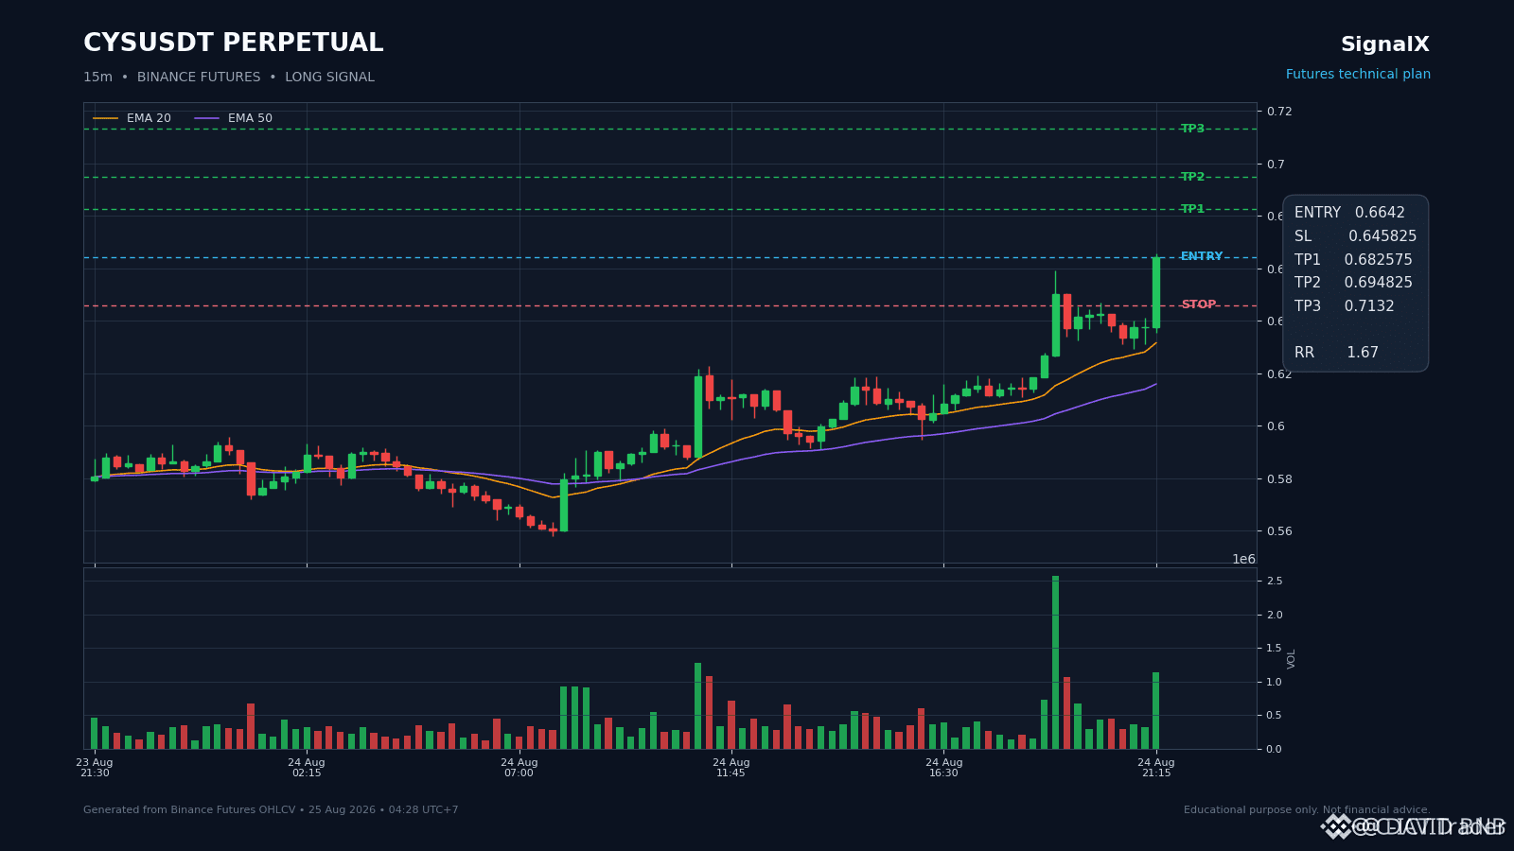1514x851 pixels.
Task: Click the red STOP line label
Action: point(1198,305)
